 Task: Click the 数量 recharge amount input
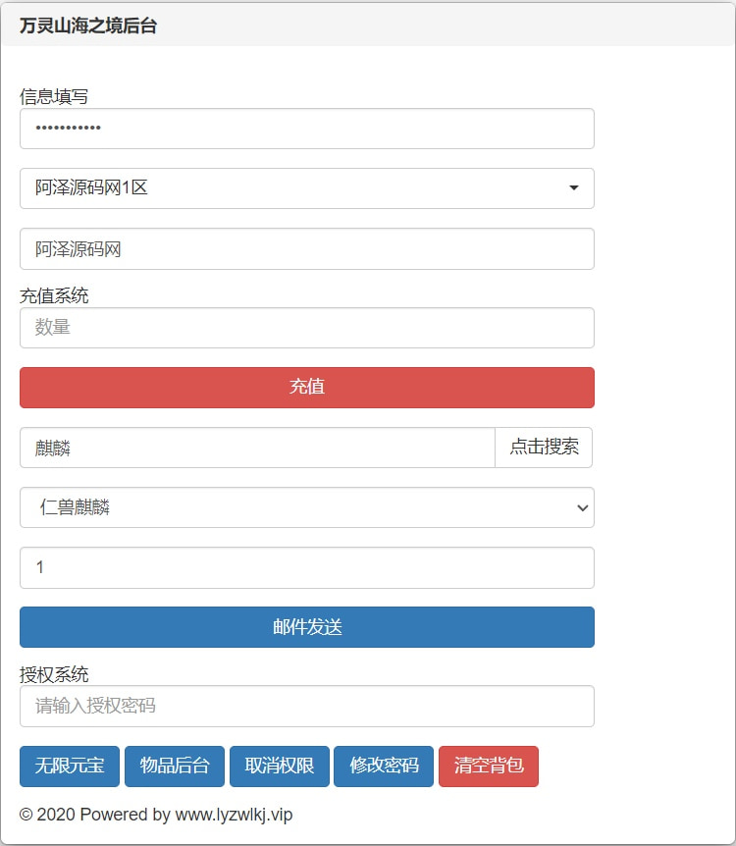click(306, 328)
